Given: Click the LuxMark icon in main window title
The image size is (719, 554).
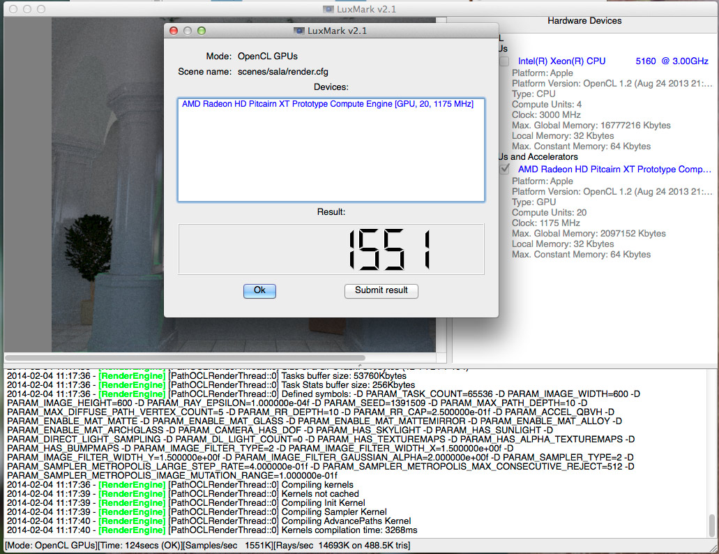Looking at the screenshot, I should 328,9.
